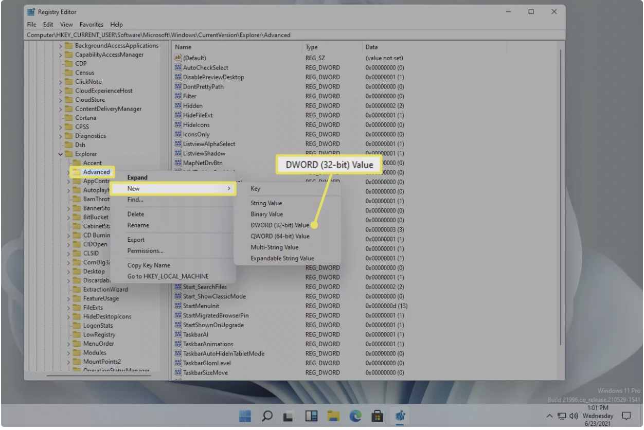Open the Favorites menu
Viewport: 644px width, 430px height.
tap(92, 25)
